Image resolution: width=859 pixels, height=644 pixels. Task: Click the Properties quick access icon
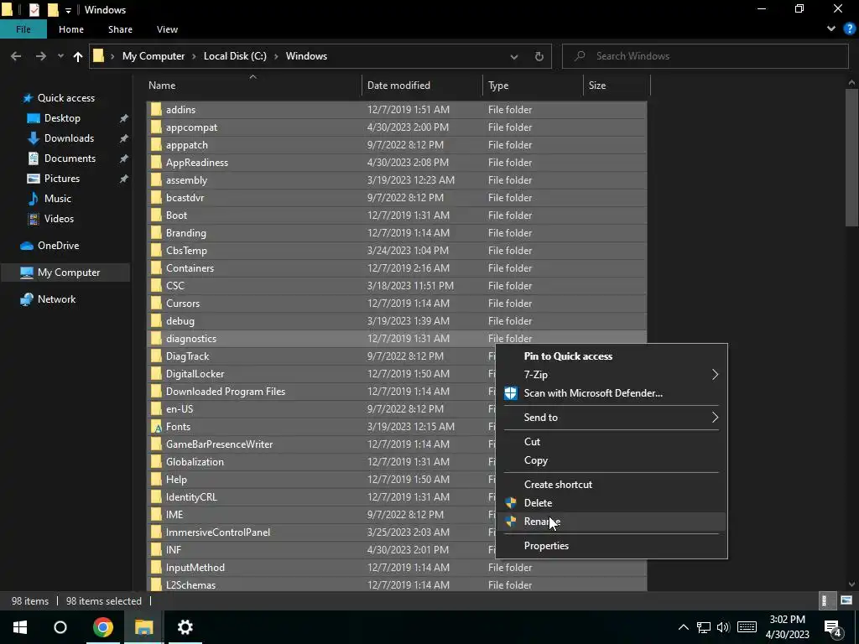(x=34, y=9)
